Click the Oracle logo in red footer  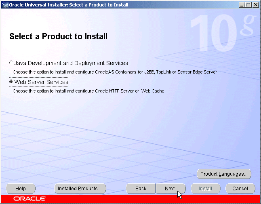pyautogui.click(x=30, y=199)
